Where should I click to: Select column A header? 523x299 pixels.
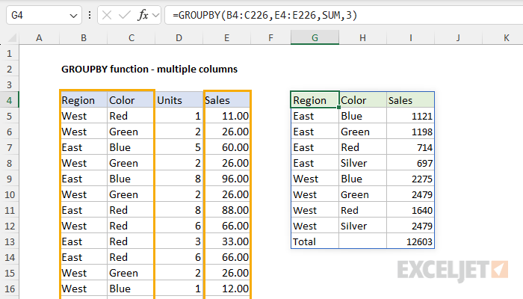pyautogui.click(x=39, y=37)
